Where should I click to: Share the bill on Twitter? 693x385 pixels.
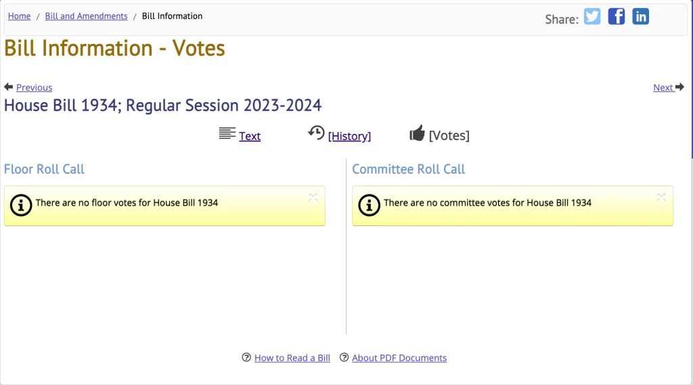(592, 17)
